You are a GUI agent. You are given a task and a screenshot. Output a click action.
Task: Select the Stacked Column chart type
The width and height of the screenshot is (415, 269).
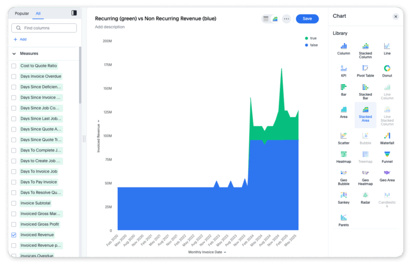(x=365, y=46)
